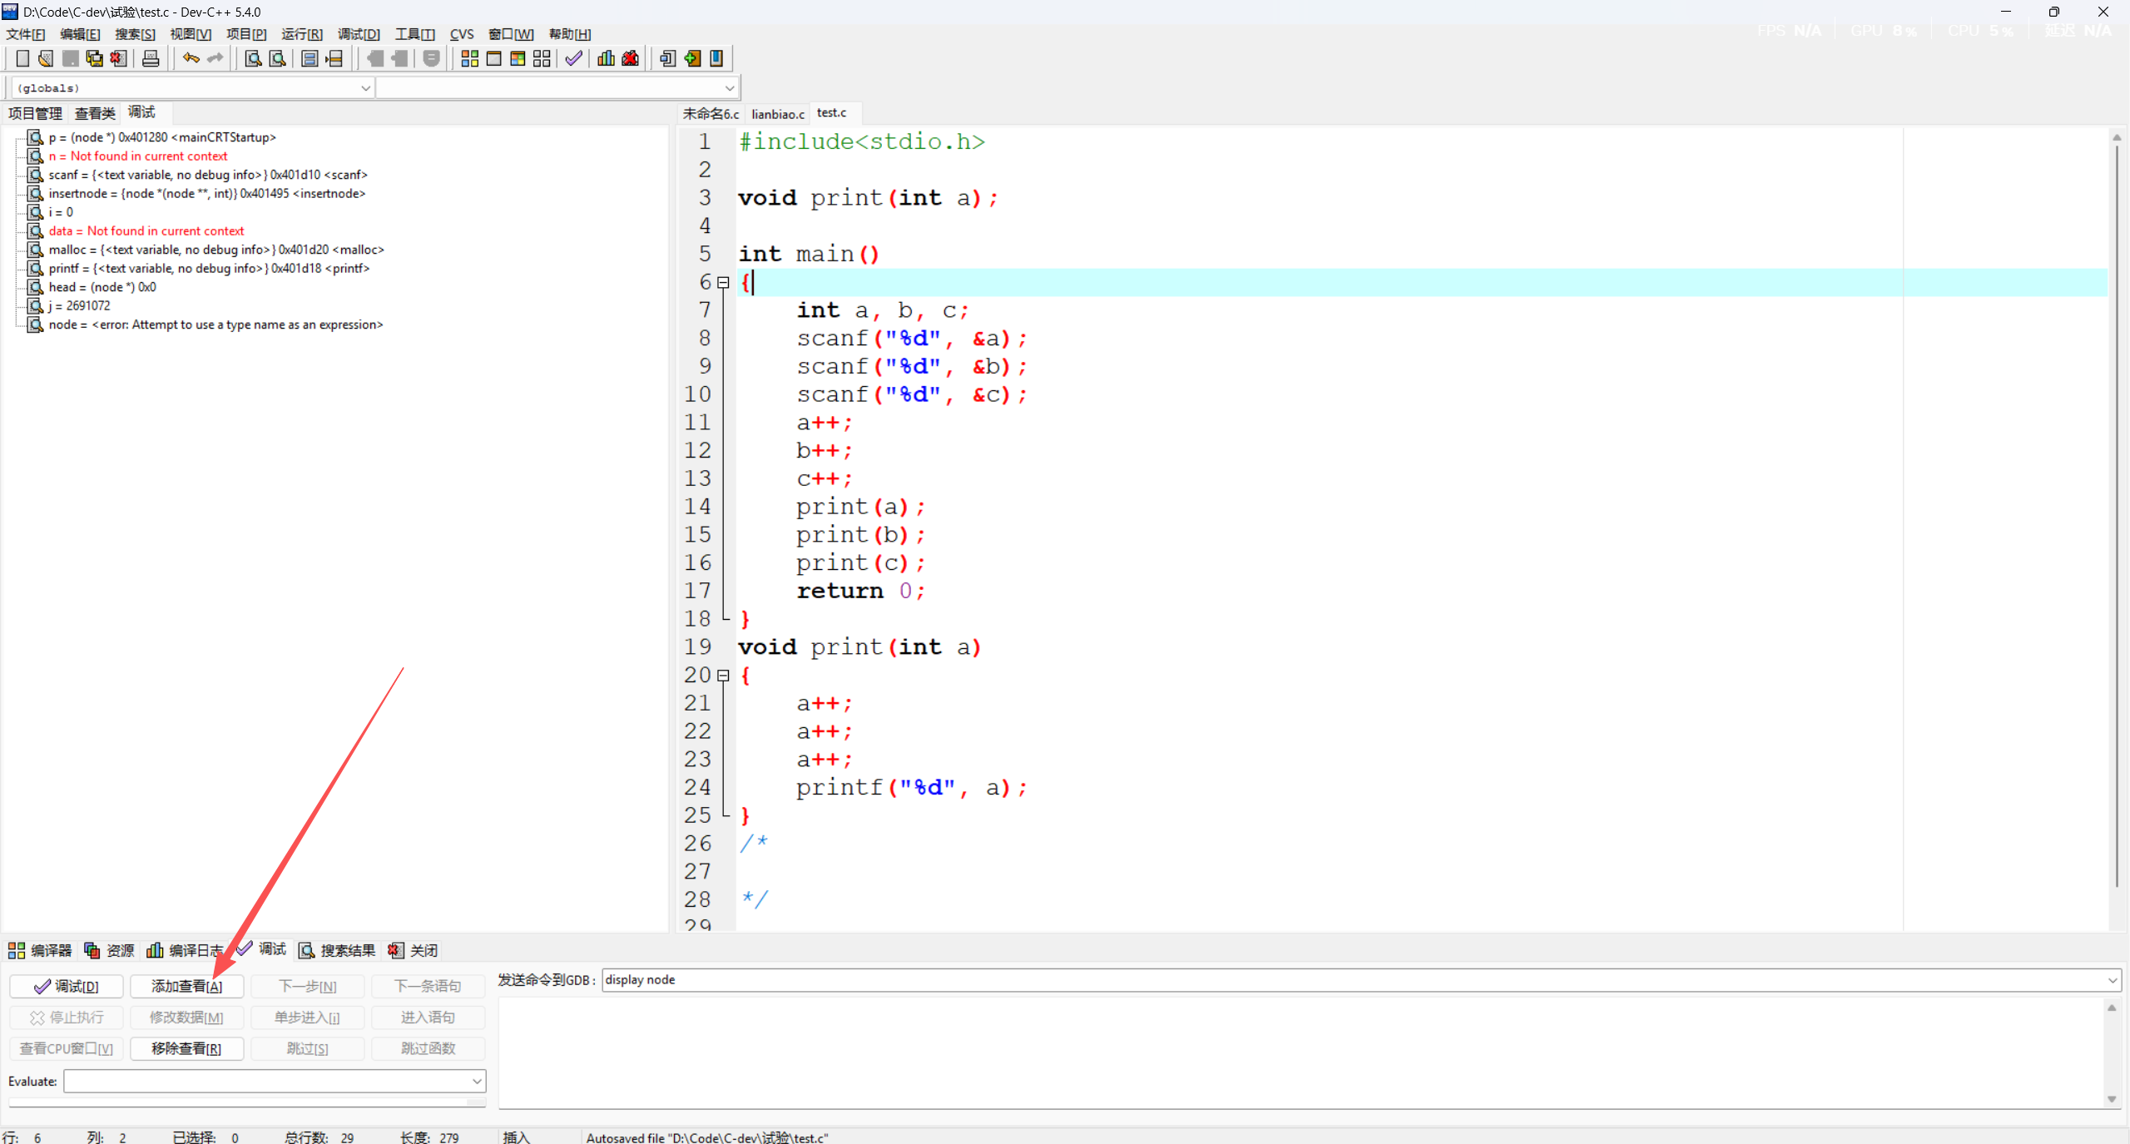Click the Delete profiling information red X icon
Screen dimensions: 2130x1144
tap(630, 58)
